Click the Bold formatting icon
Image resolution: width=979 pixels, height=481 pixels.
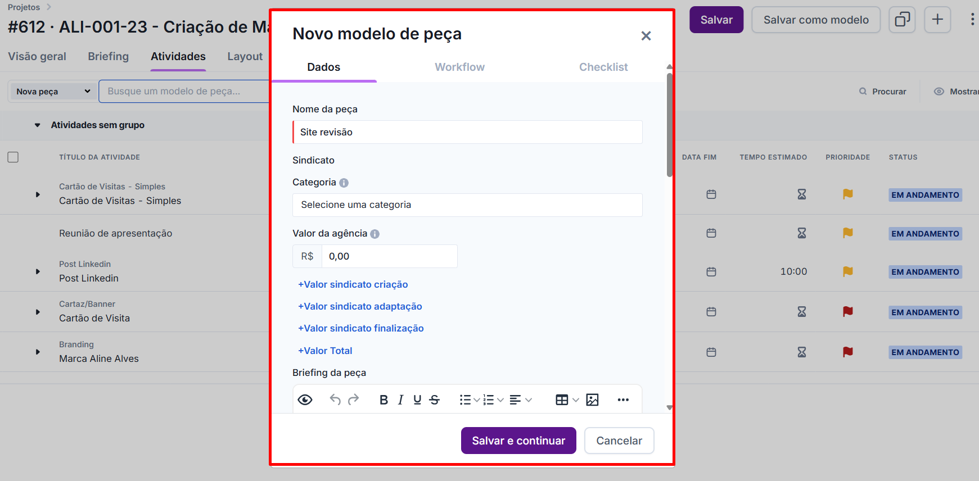(384, 400)
